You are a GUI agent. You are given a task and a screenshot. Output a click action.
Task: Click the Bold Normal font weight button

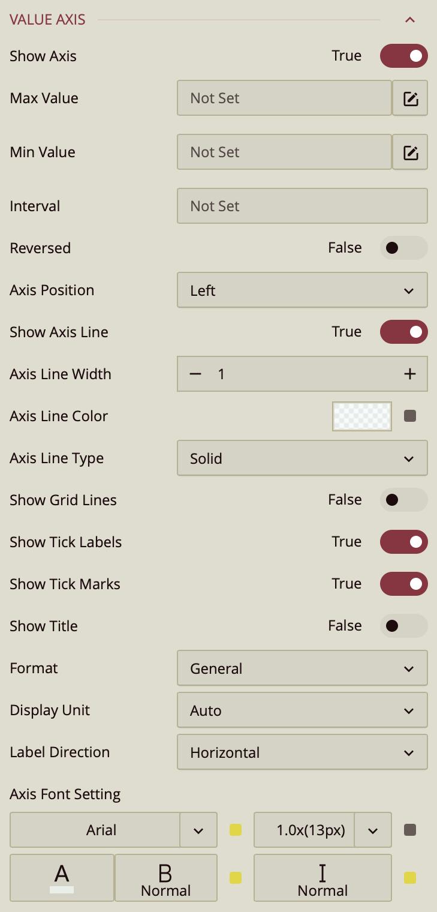166,878
